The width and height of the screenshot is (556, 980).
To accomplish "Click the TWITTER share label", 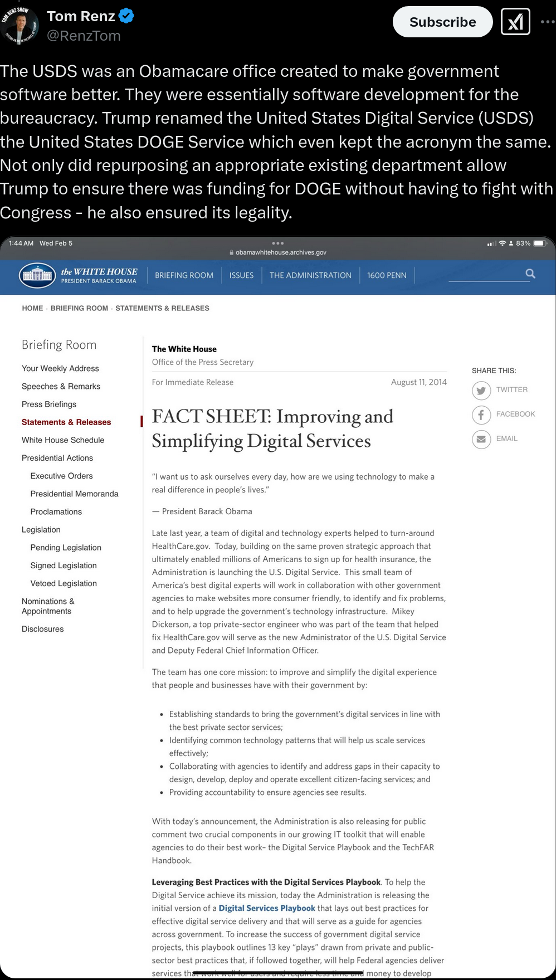I will pos(512,389).
